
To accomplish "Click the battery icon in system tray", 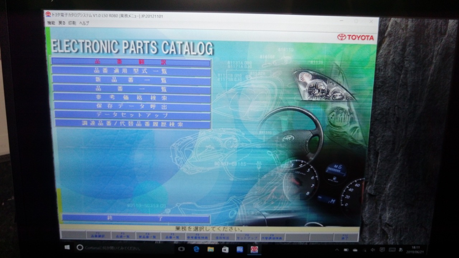I will click(x=346, y=249).
